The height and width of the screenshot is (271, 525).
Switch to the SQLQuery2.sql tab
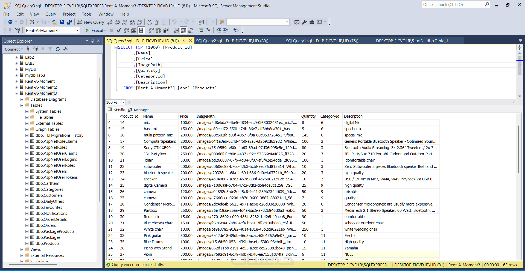tap(232, 41)
